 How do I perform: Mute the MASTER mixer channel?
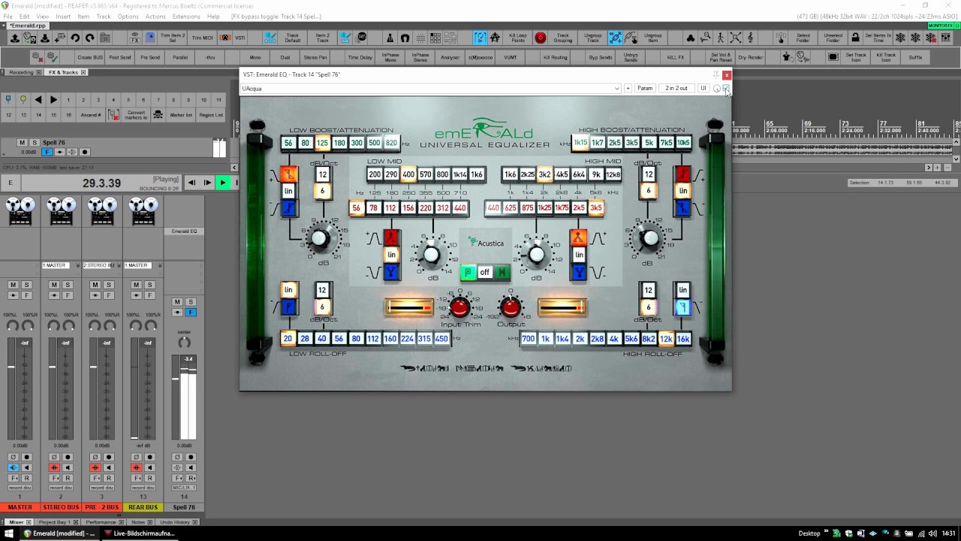[13, 285]
